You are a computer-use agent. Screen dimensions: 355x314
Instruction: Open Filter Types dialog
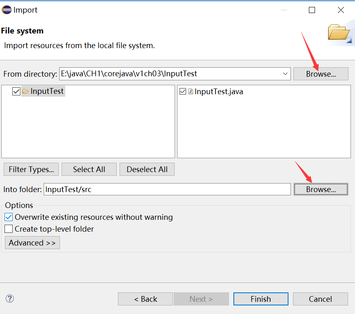tap(31, 169)
